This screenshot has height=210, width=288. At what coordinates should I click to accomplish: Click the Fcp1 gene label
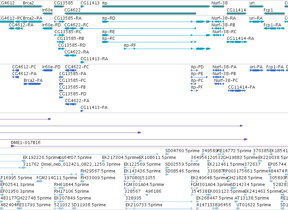[268, 10]
